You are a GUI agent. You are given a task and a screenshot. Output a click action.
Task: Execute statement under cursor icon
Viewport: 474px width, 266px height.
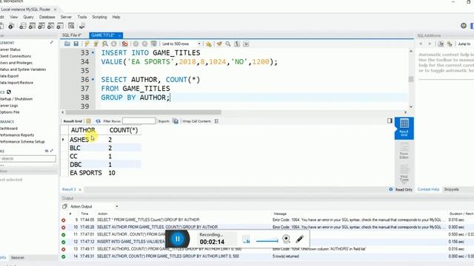(x=96, y=44)
